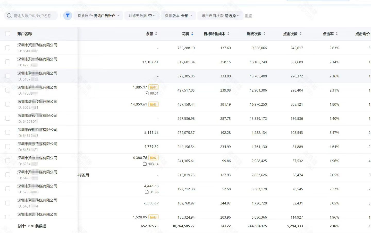Sort by 花费 column arrows
Image resolution: width=371 pixels, height=233 pixels.
[x=192, y=34]
